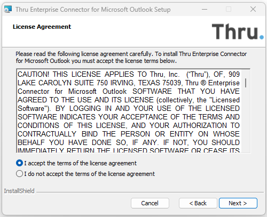Click the License Agreement heading
The image size is (267, 217).
(42, 27)
